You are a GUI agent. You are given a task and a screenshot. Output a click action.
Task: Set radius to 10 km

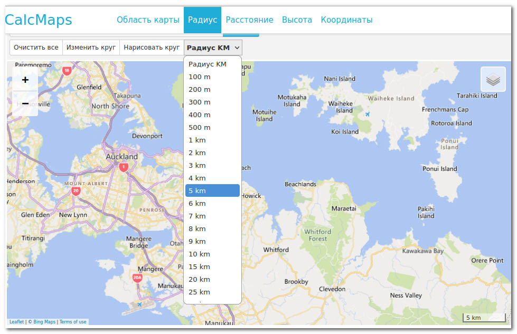coord(212,254)
